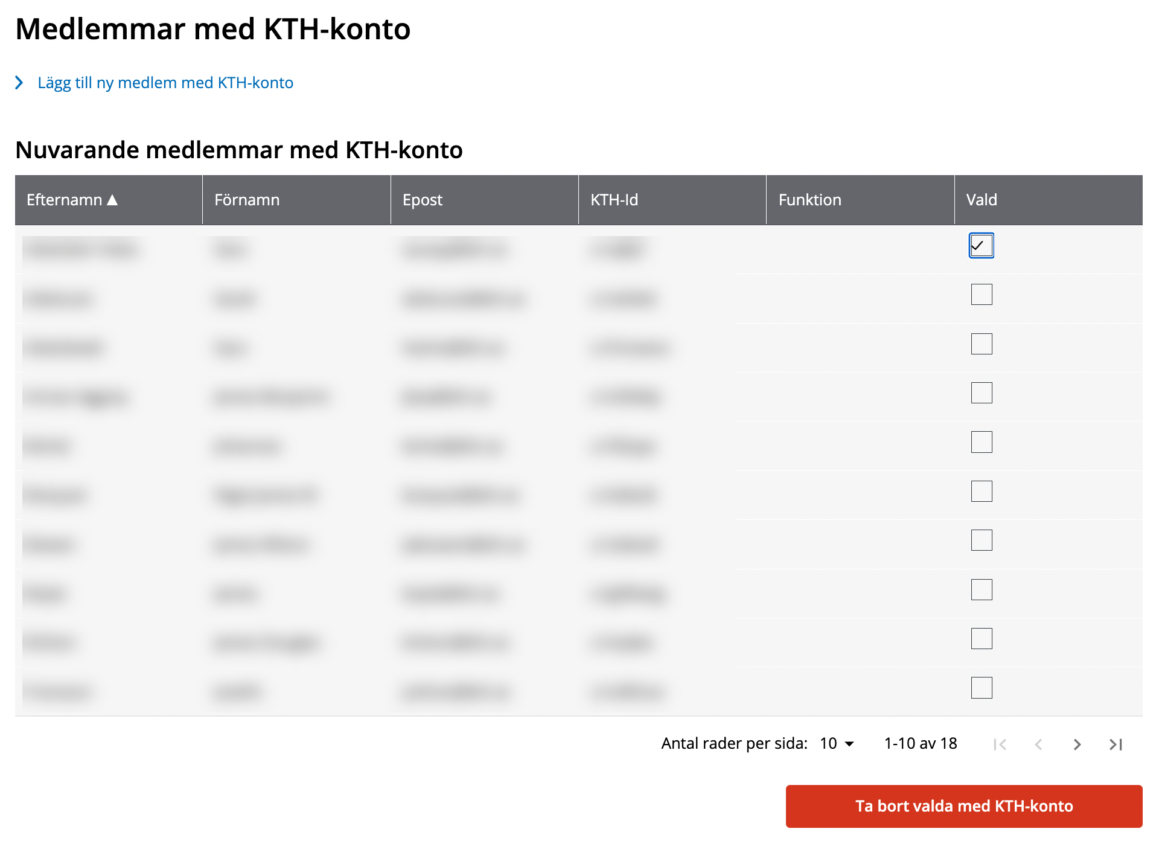The width and height of the screenshot is (1159, 849).
Task: Jump to the last page of members
Action: (x=1116, y=745)
